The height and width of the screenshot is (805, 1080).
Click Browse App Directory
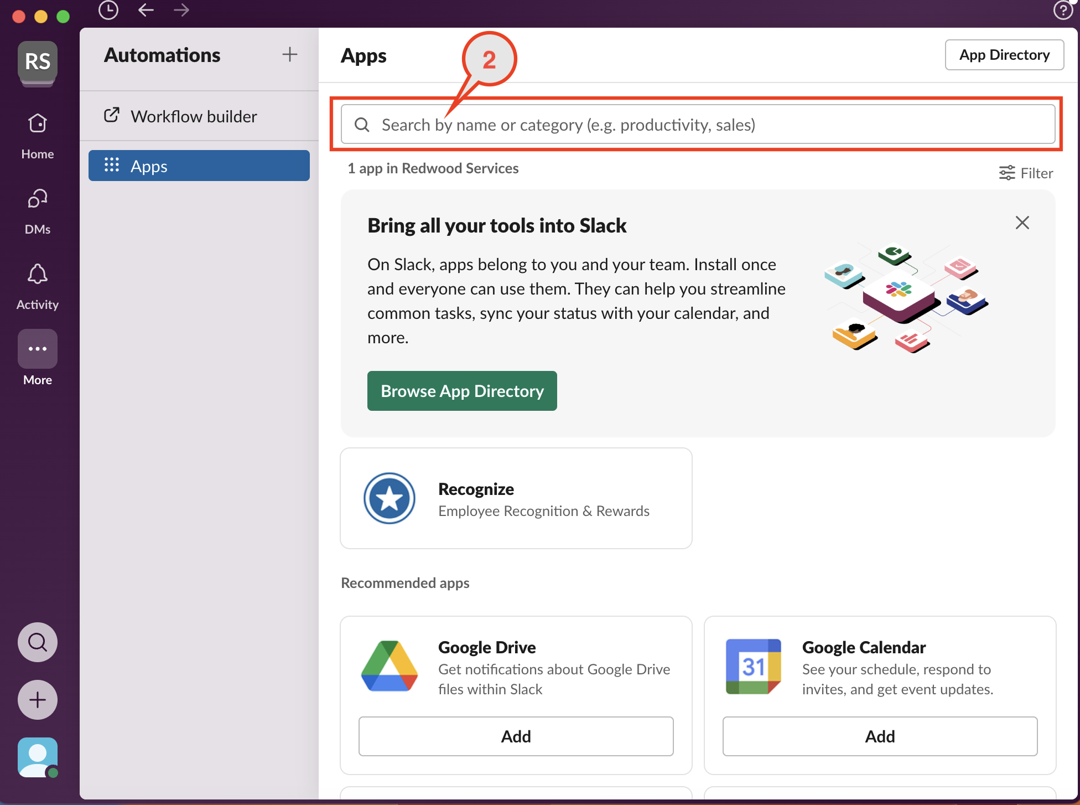point(462,391)
